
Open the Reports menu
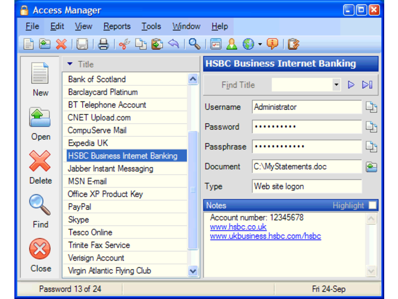click(117, 26)
